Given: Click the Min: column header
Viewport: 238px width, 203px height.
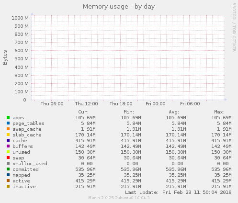Looking at the screenshot, I should (x=129, y=112).
